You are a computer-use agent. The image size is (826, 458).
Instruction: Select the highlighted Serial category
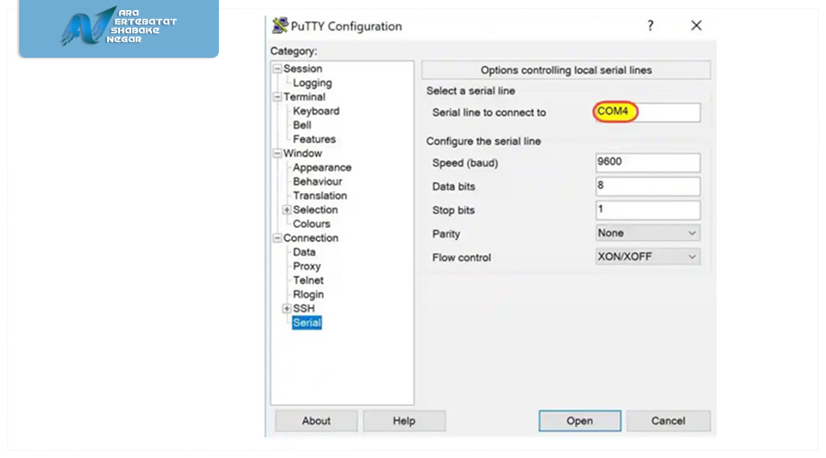(x=307, y=322)
